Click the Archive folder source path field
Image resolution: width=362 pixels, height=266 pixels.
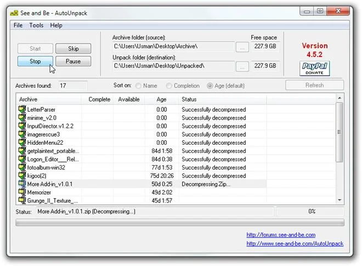click(x=173, y=47)
